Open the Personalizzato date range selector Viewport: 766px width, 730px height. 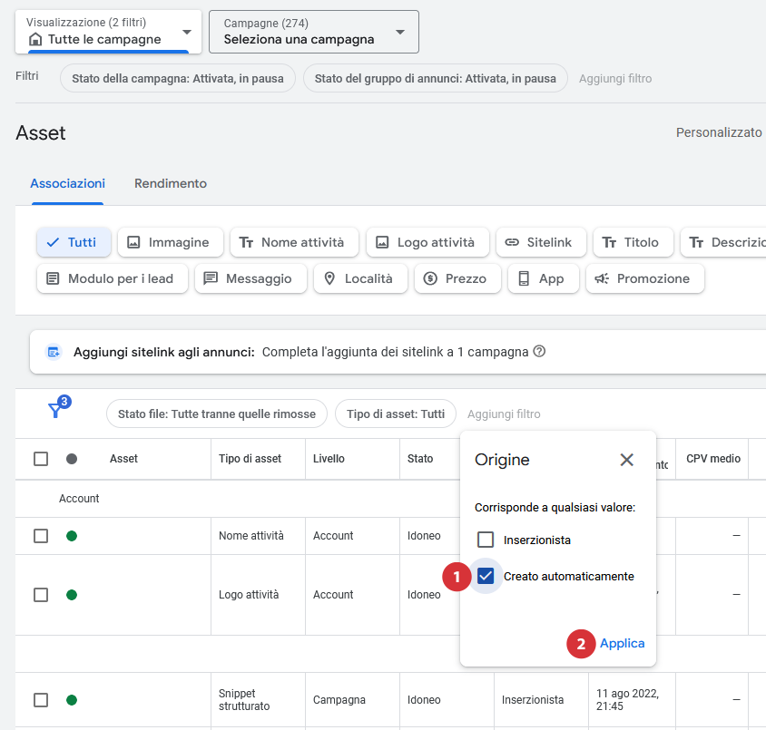[719, 132]
